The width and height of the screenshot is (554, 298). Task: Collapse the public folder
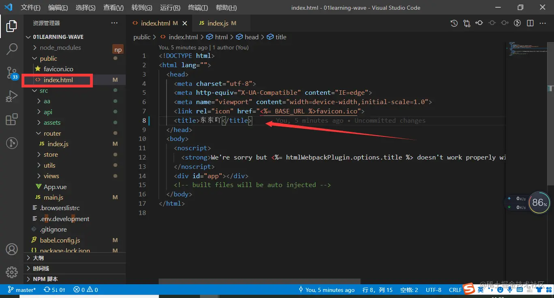[x=75, y=58]
